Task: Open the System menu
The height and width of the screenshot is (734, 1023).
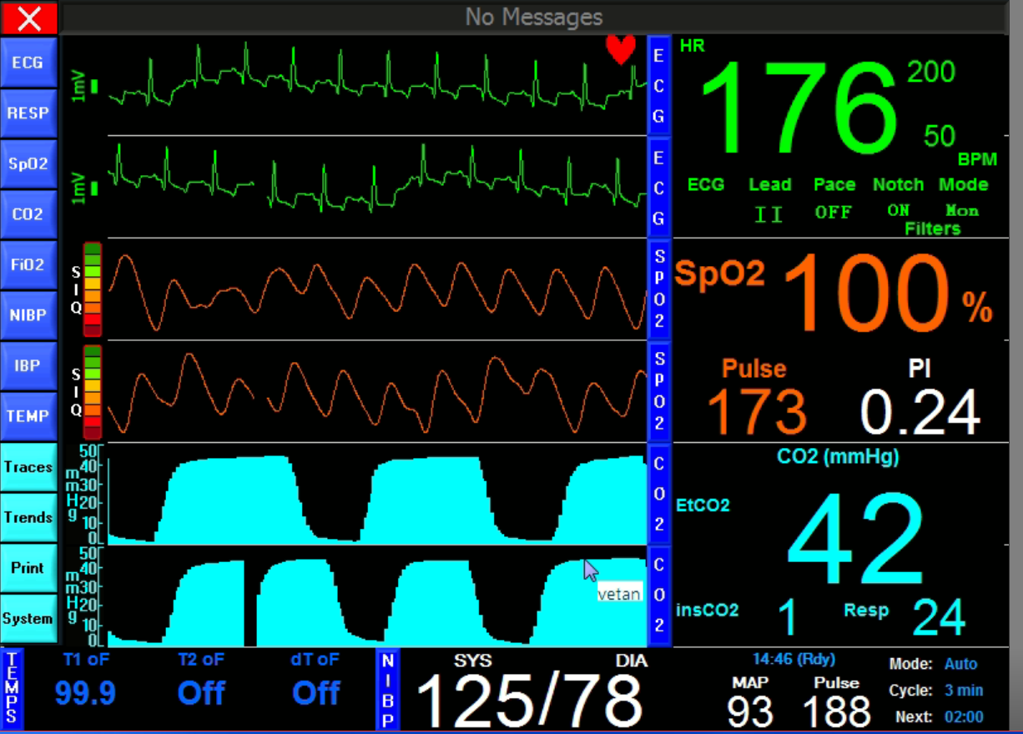Action: pos(28,619)
